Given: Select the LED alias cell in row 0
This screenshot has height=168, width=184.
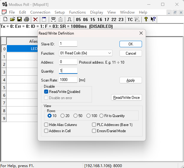Looking at the screenshot, I should [22, 48].
